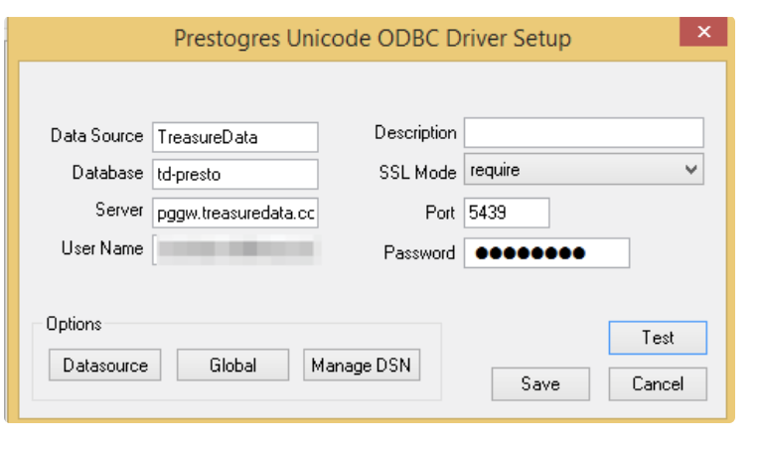Screen dimensions: 759x449
Task: Click the Data Source label
Action: point(97,135)
